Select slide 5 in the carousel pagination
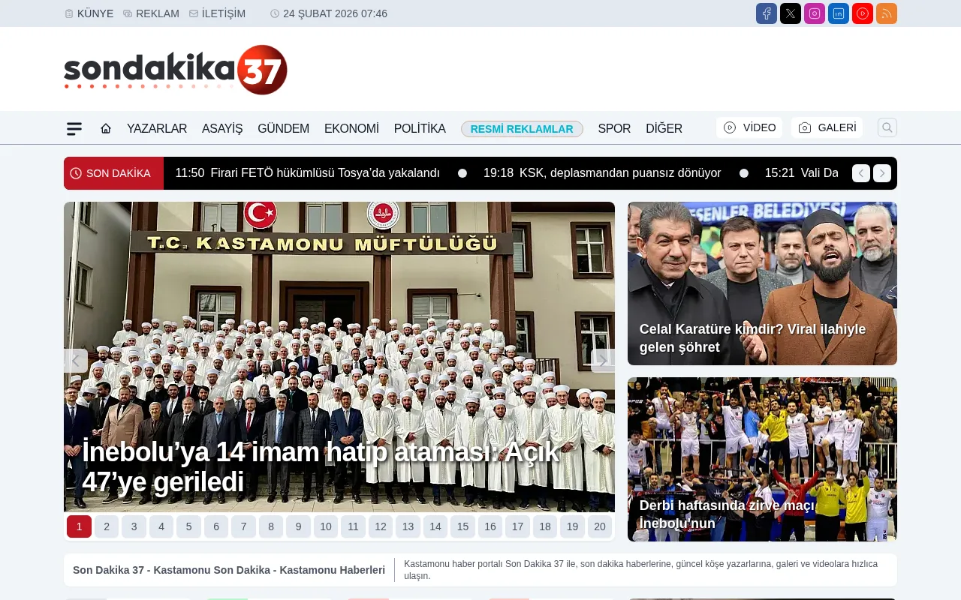 [188, 526]
